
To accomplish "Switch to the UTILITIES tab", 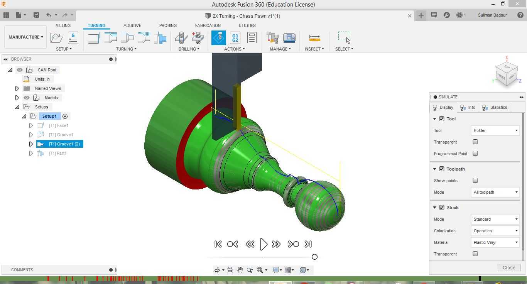I will point(247,25).
